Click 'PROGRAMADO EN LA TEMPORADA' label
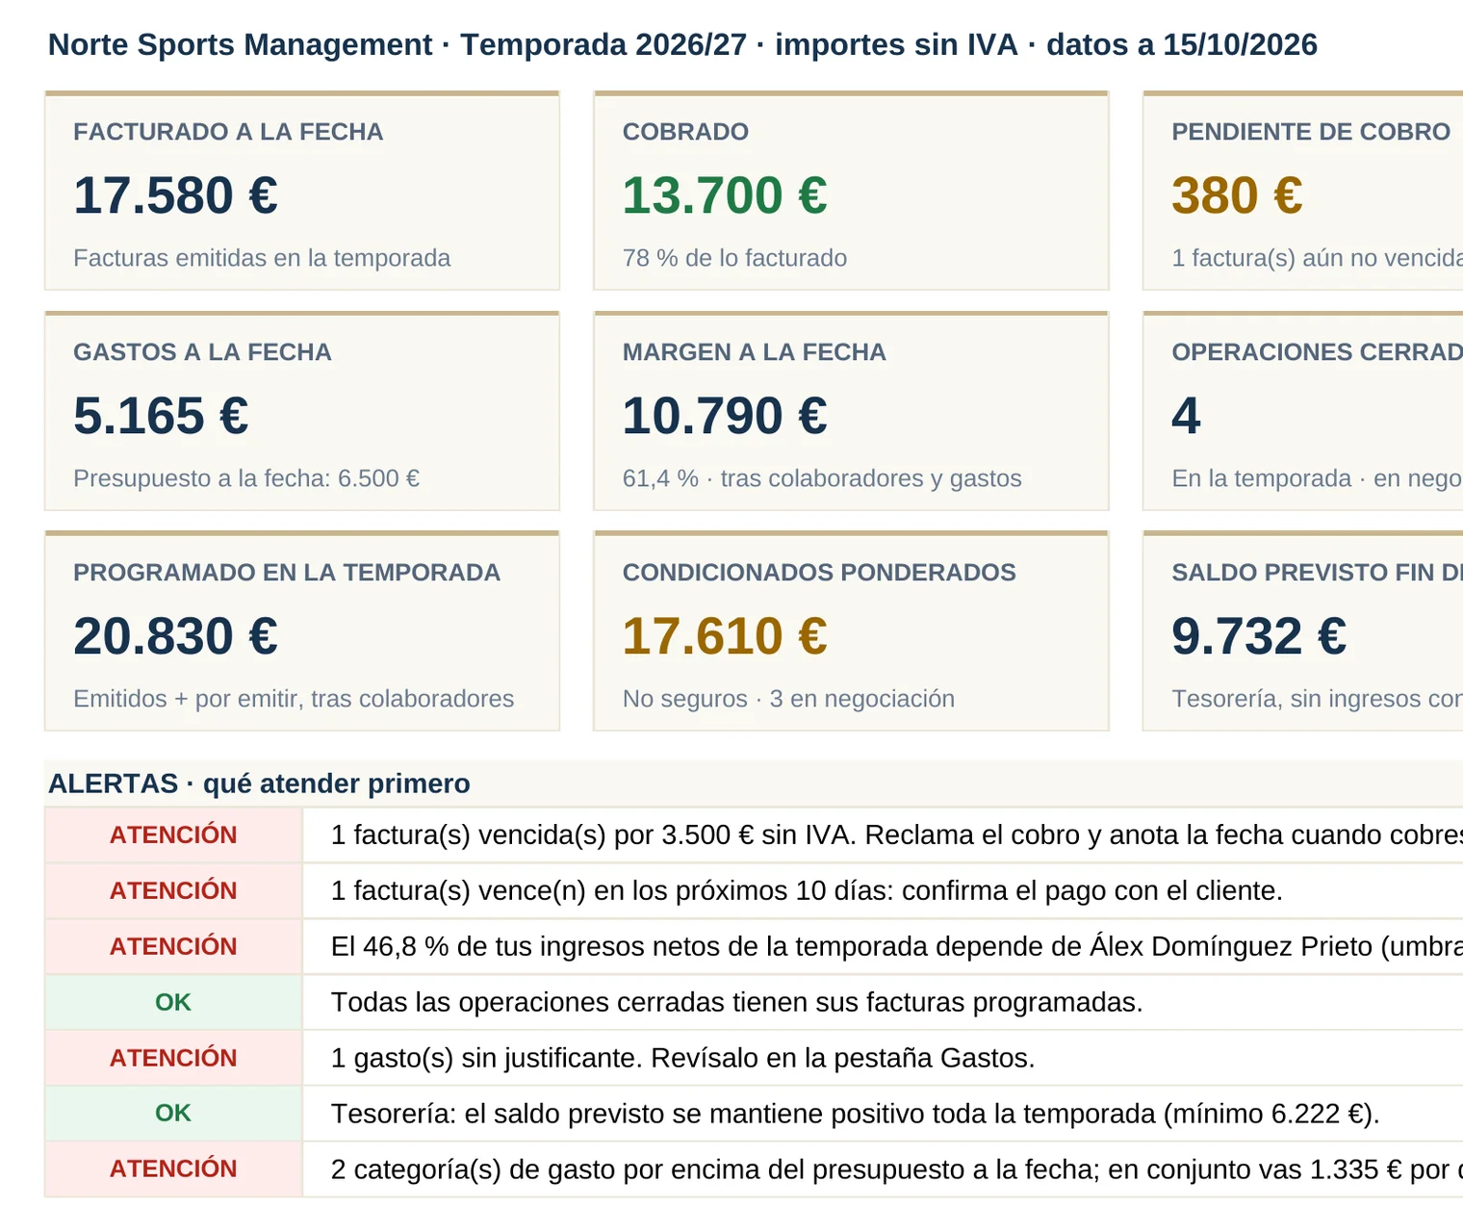 (287, 573)
